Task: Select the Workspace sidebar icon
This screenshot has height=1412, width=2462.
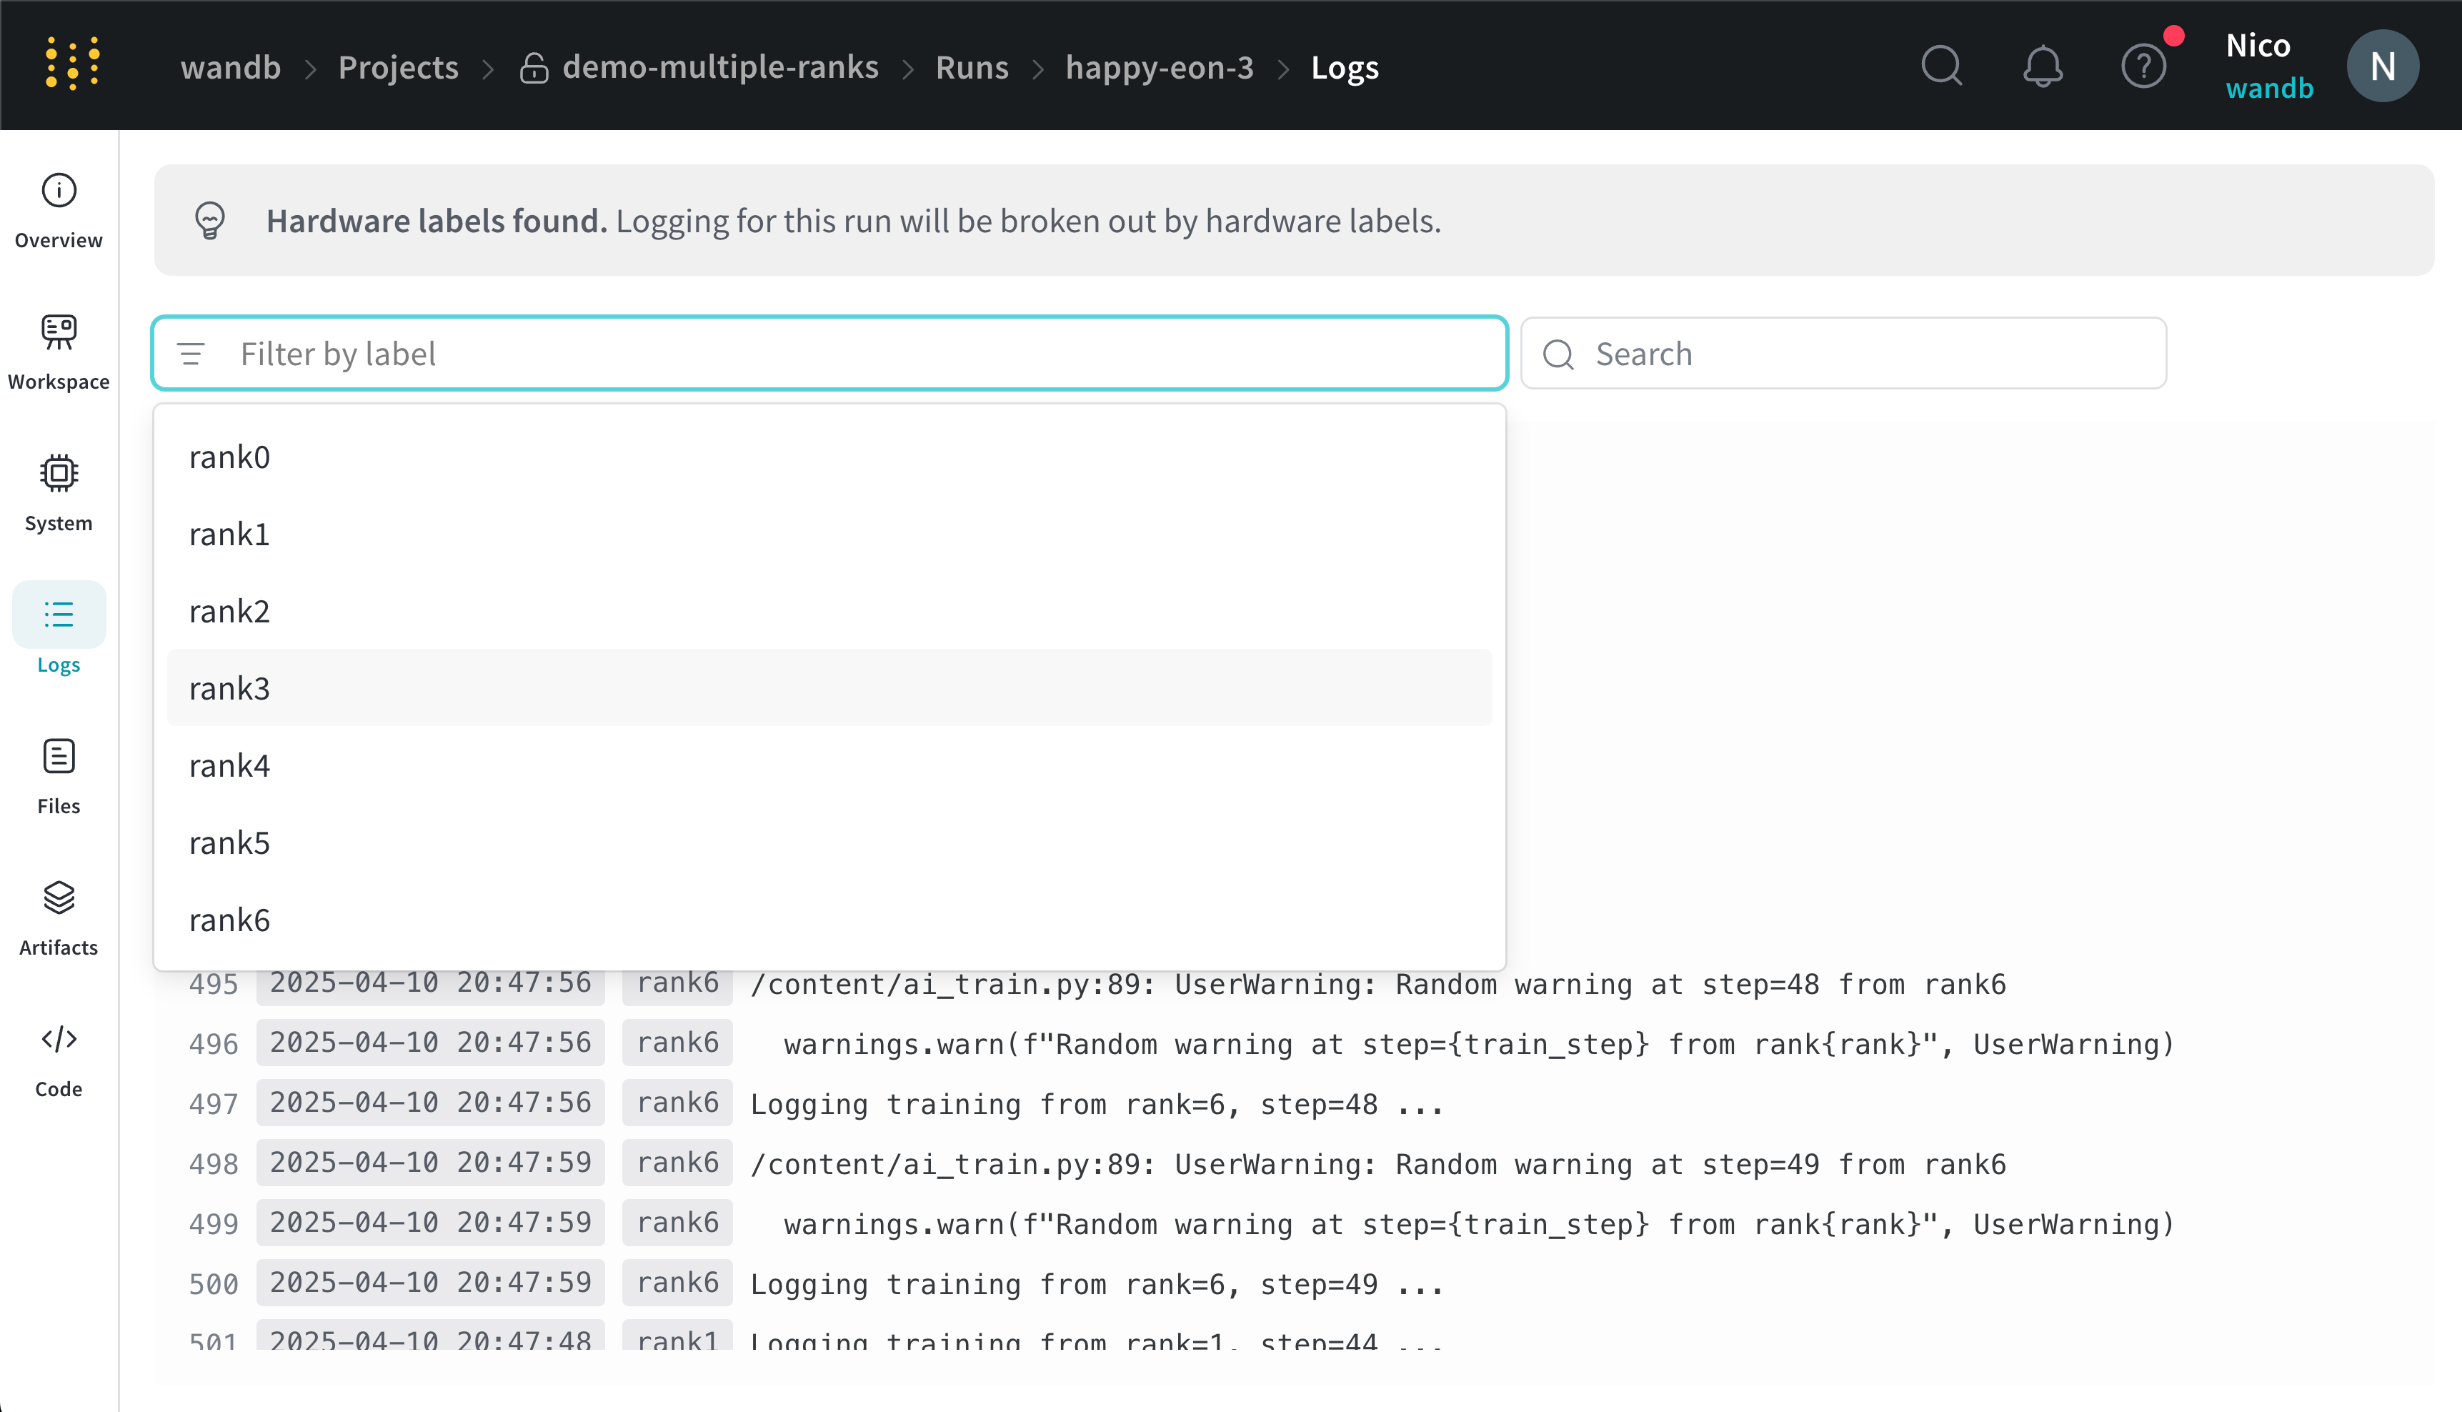Action: coord(57,349)
